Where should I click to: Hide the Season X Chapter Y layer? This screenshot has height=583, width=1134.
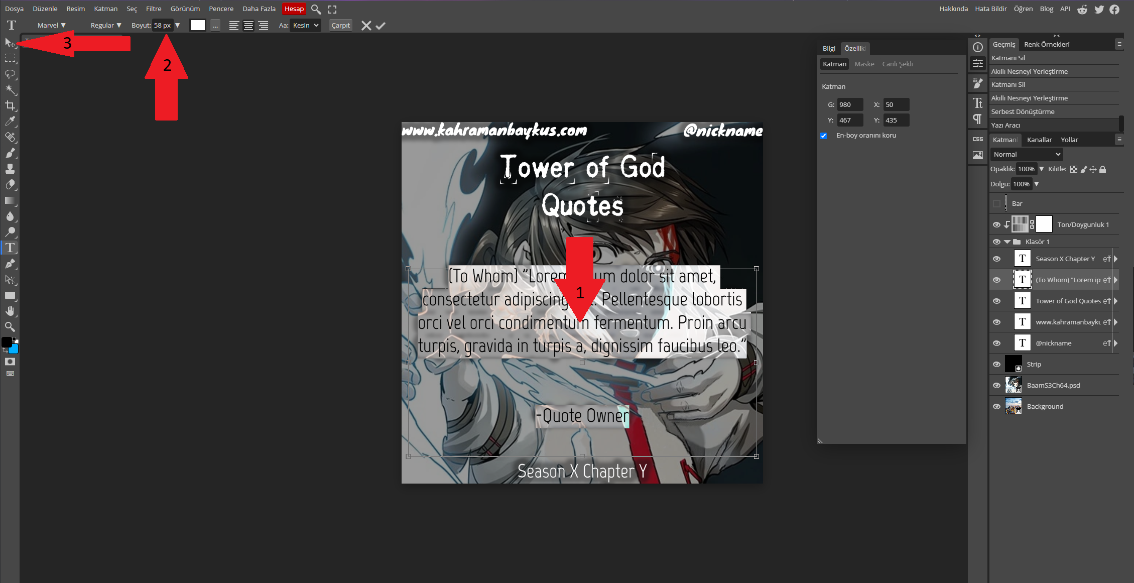(x=997, y=259)
